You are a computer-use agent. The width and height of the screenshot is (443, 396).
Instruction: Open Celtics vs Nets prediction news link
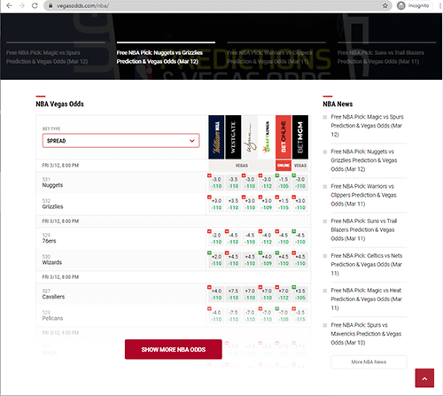[367, 264]
